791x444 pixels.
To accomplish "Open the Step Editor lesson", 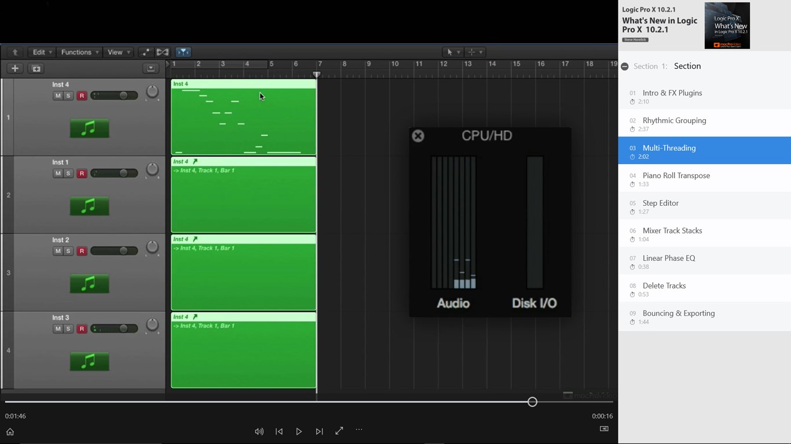I will click(705, 206).
